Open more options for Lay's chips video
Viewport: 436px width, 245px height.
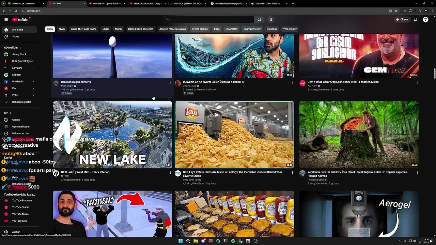point(292,172)
